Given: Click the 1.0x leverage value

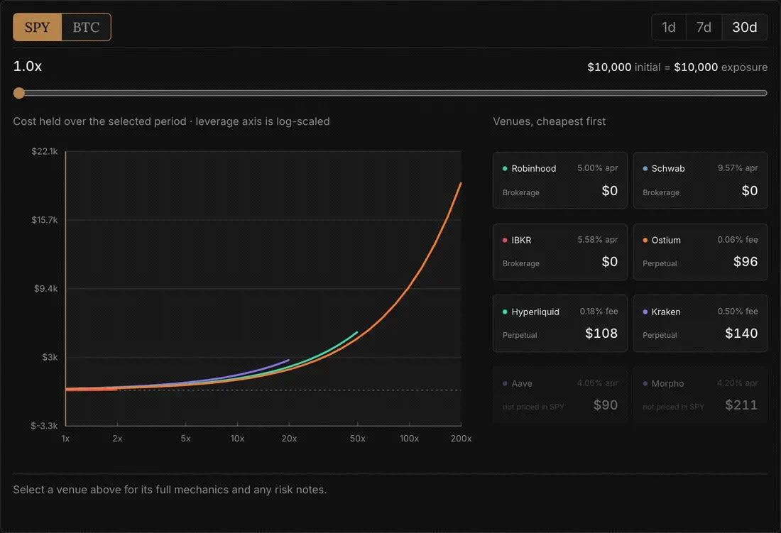Looking at the screenshot, I should click(28, 66).
